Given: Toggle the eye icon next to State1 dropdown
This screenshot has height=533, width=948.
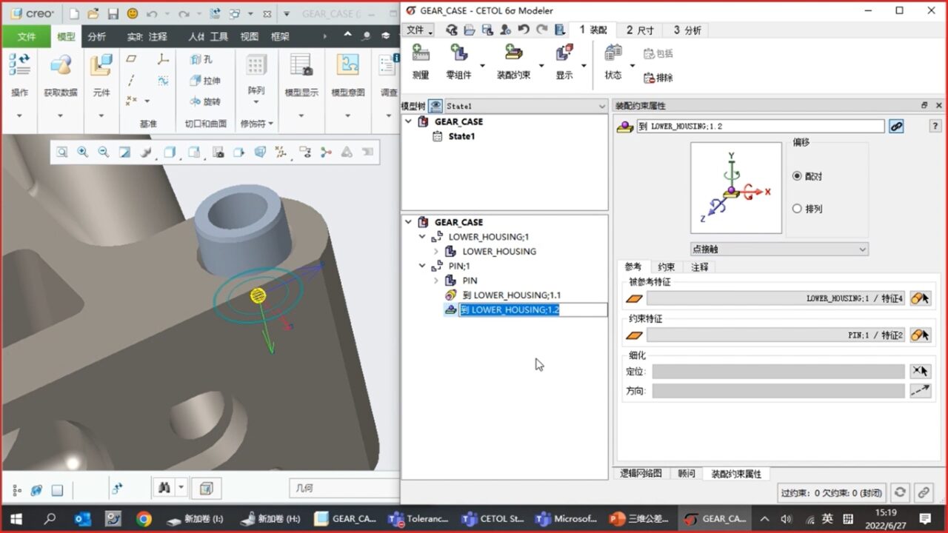Looking at the screenshot, I should 435,107.
